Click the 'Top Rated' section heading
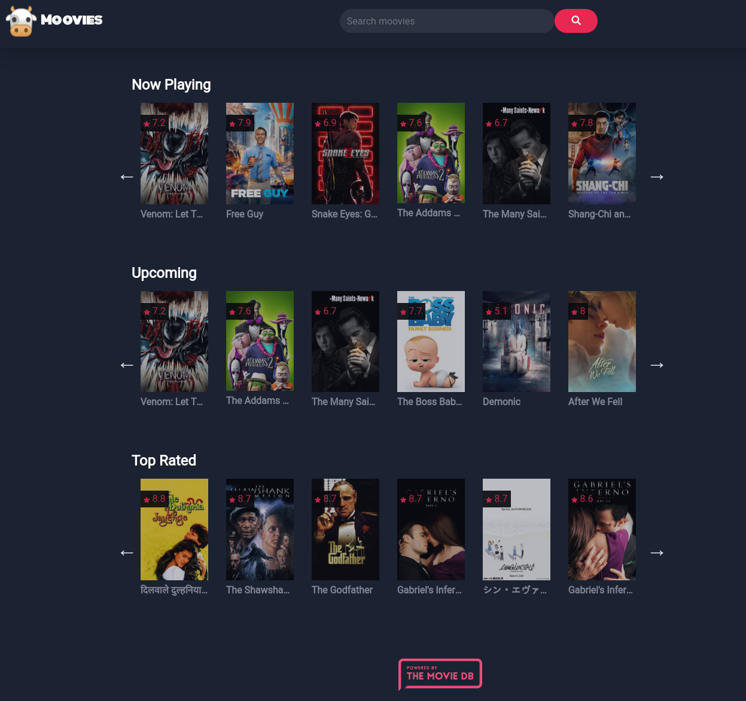The image size is (746, 701). tap(164, 461)
